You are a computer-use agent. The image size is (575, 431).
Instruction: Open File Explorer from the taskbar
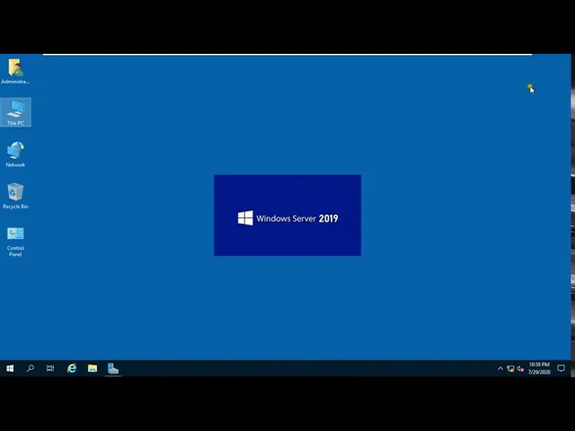(93, 368)
